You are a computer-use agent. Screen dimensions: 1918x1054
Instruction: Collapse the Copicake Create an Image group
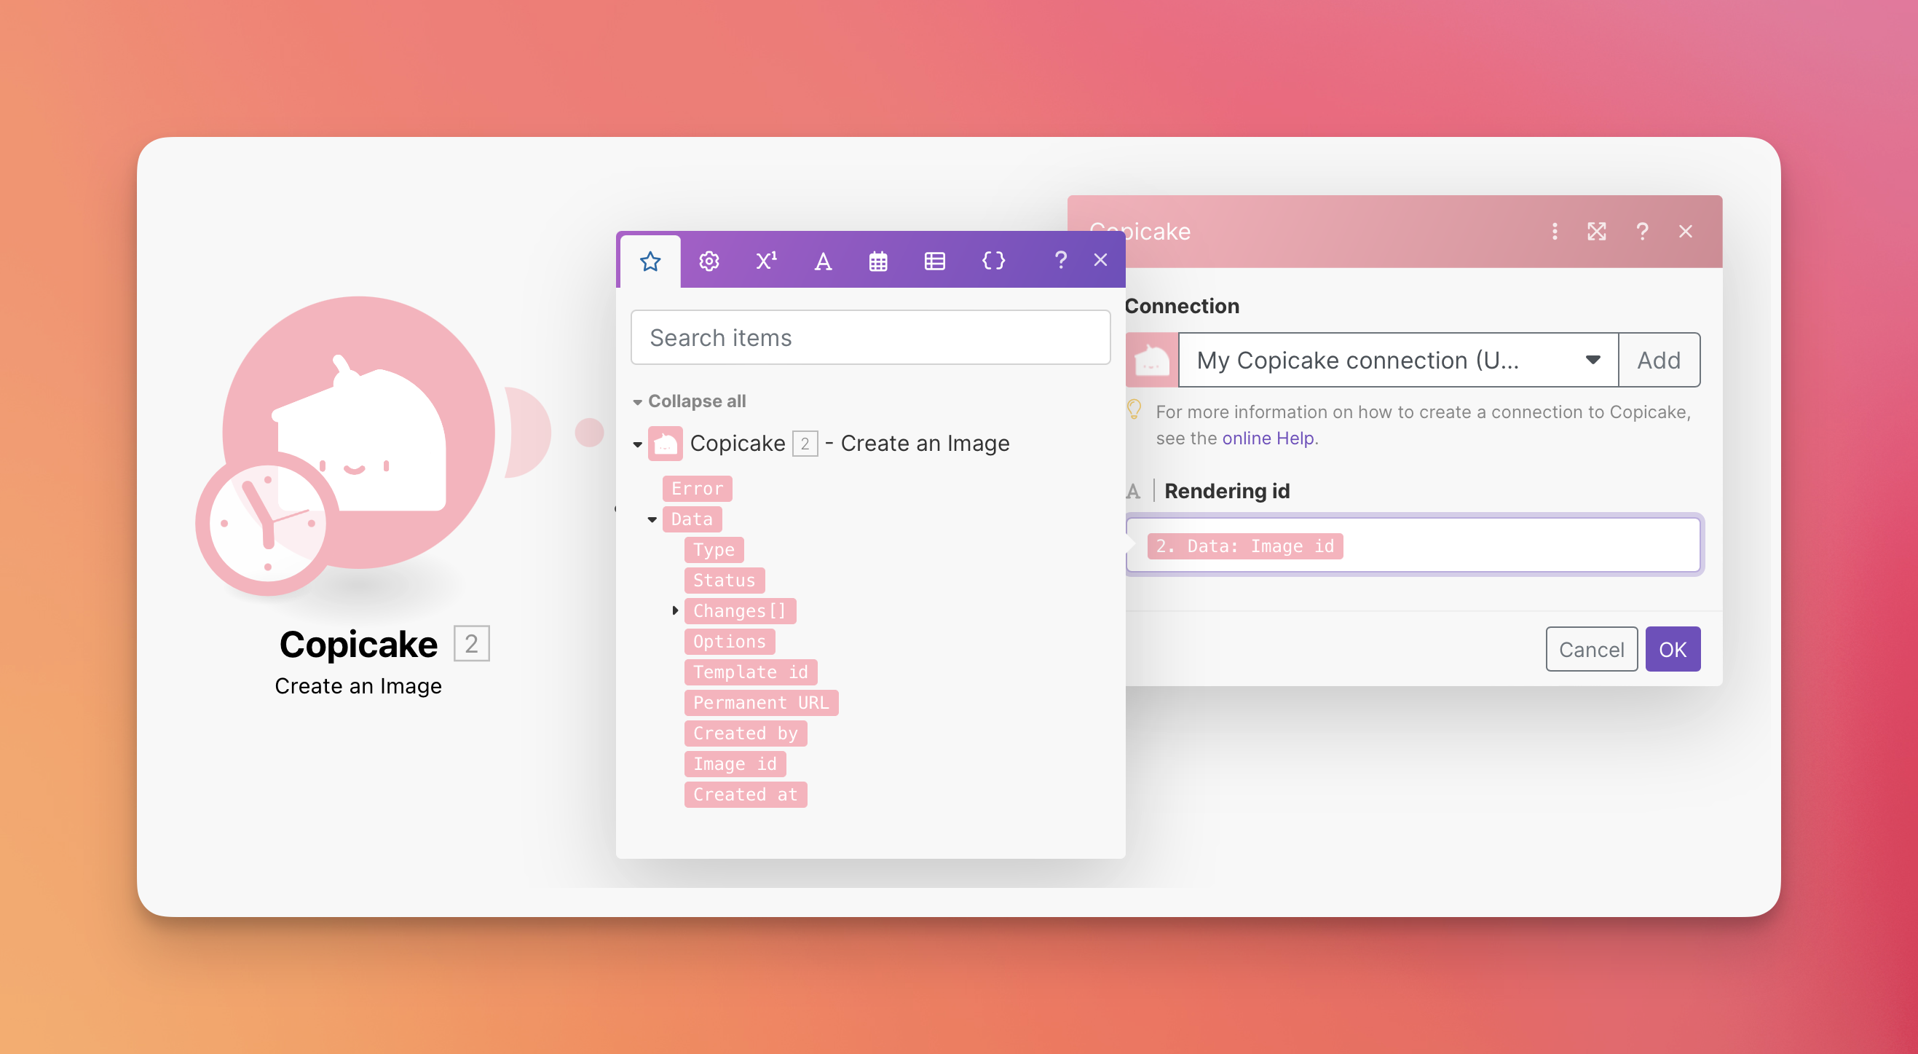click(637, 445)
